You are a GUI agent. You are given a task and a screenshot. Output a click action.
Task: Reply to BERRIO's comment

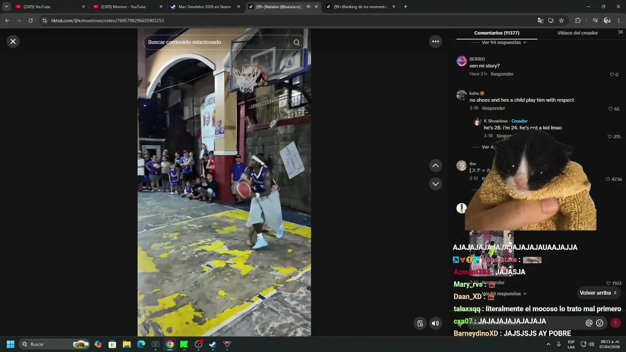click(502, 74)
